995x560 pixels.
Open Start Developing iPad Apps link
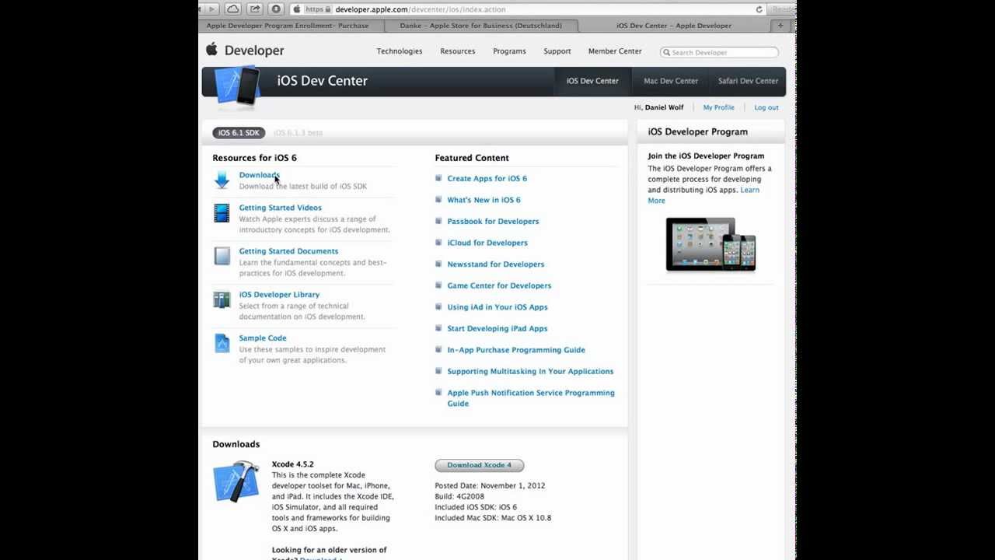497,328
